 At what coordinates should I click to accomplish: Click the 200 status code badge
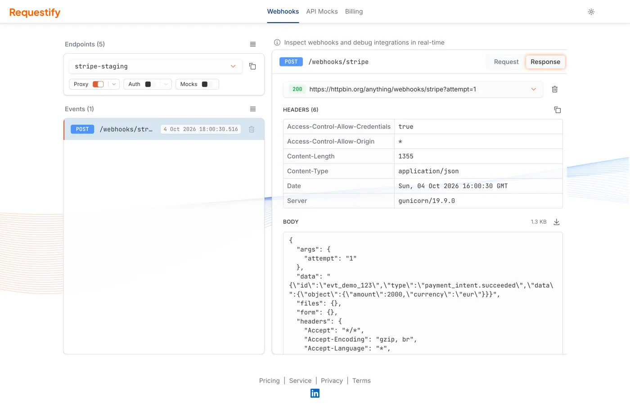point(297,89)
